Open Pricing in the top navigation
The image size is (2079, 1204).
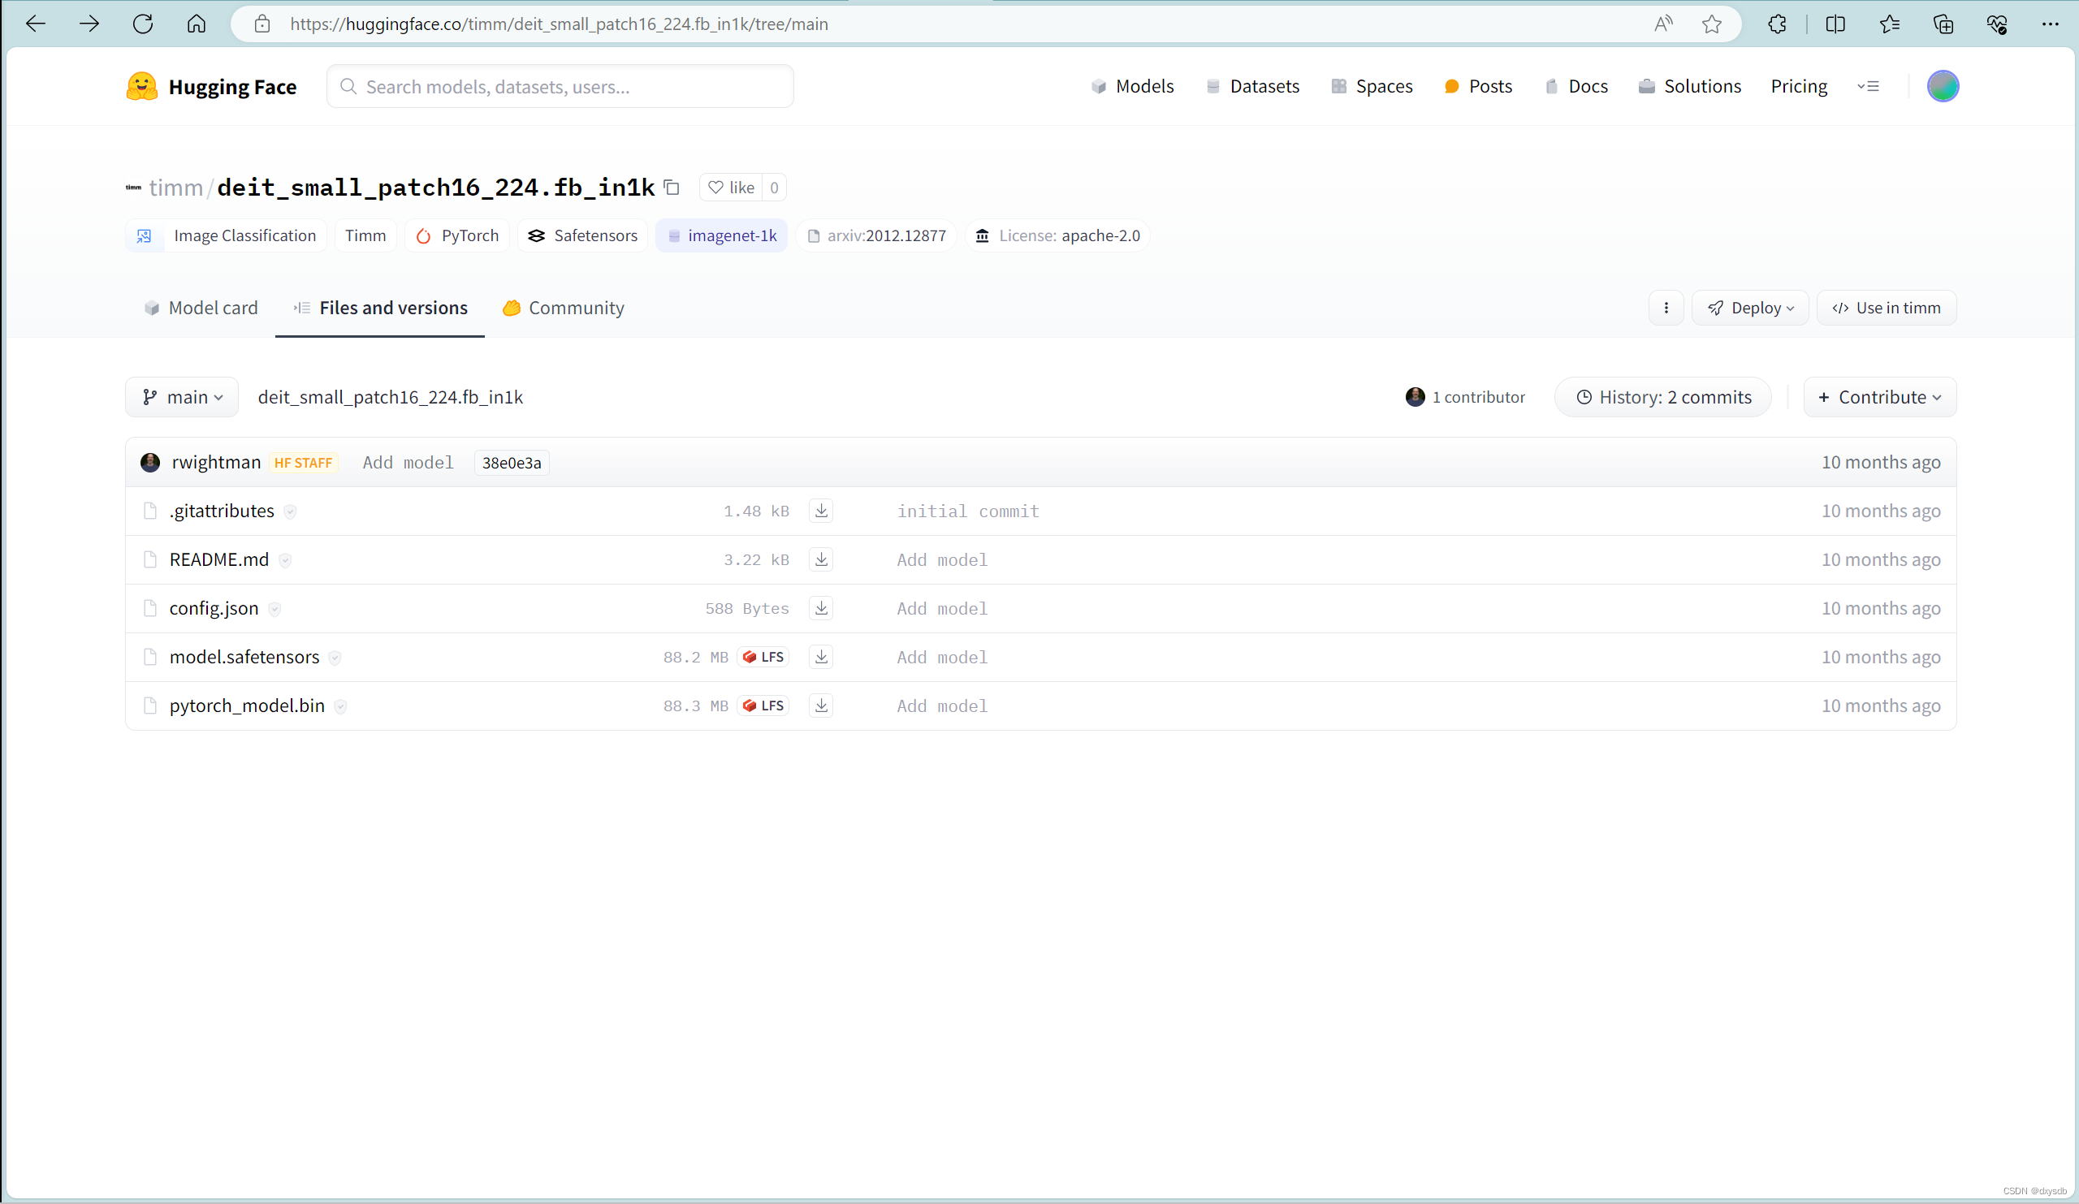point(1800,86)
